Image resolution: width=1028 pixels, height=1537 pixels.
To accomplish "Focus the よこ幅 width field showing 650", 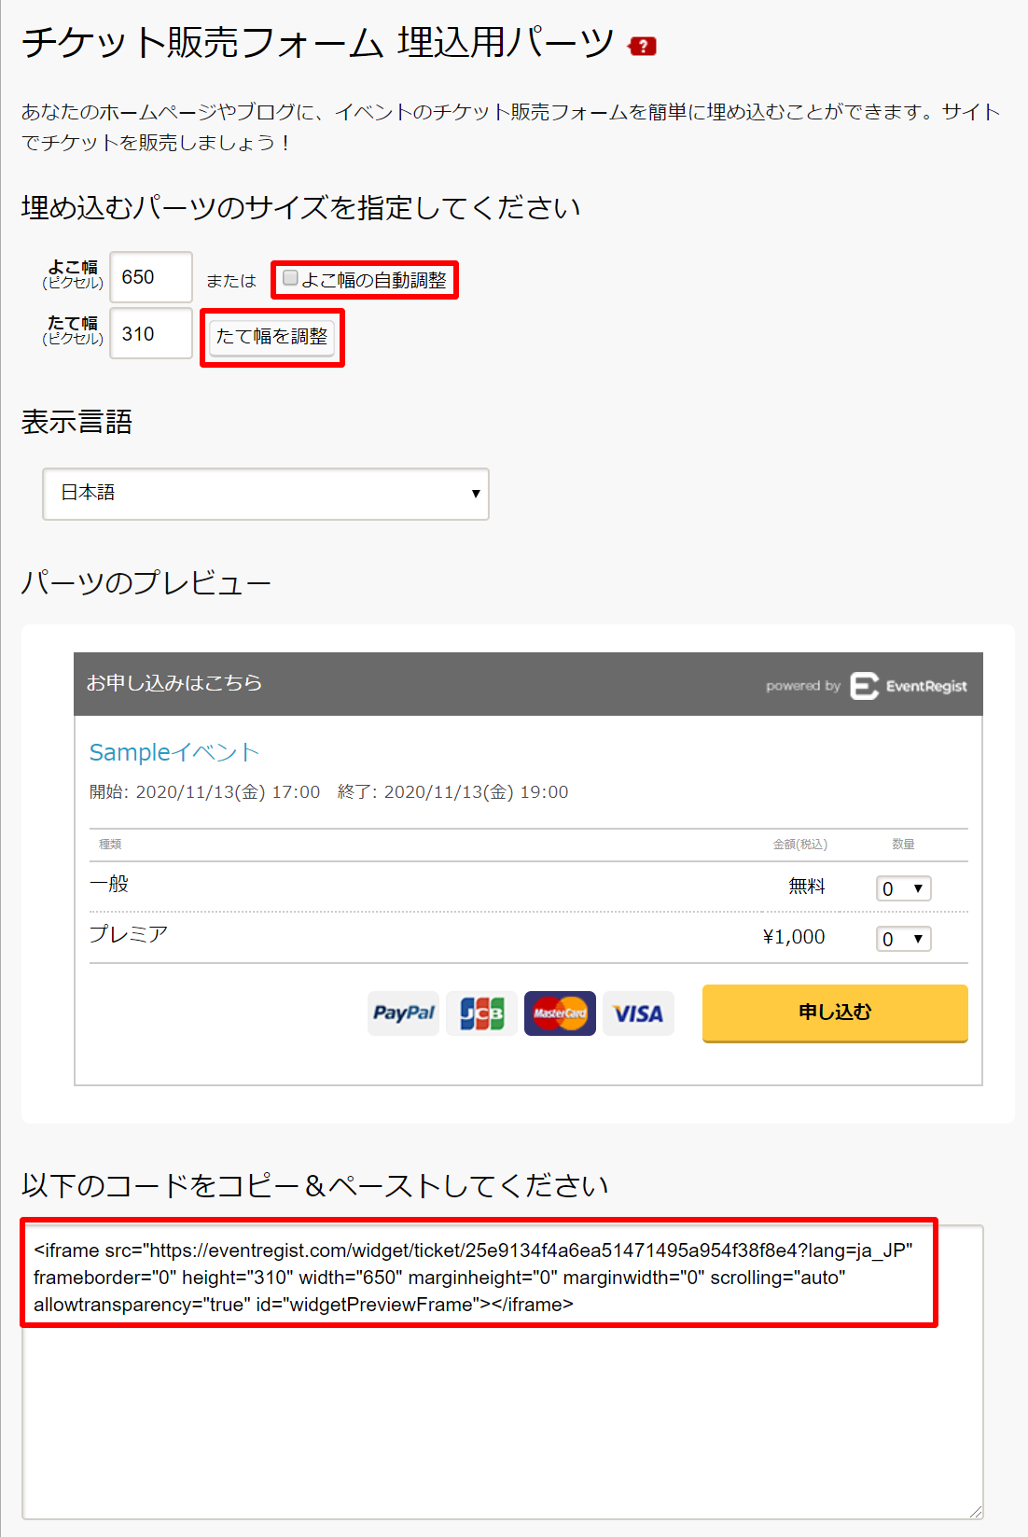I will 151,277.
